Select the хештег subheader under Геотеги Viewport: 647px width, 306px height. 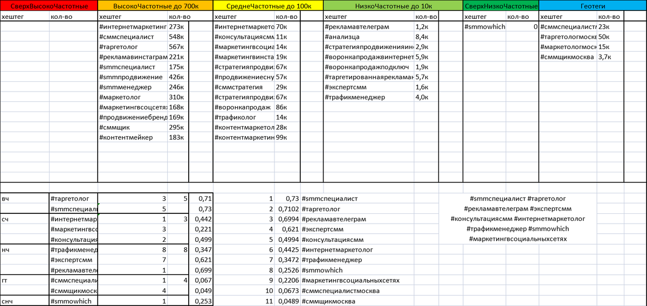[x=568, y=16]
